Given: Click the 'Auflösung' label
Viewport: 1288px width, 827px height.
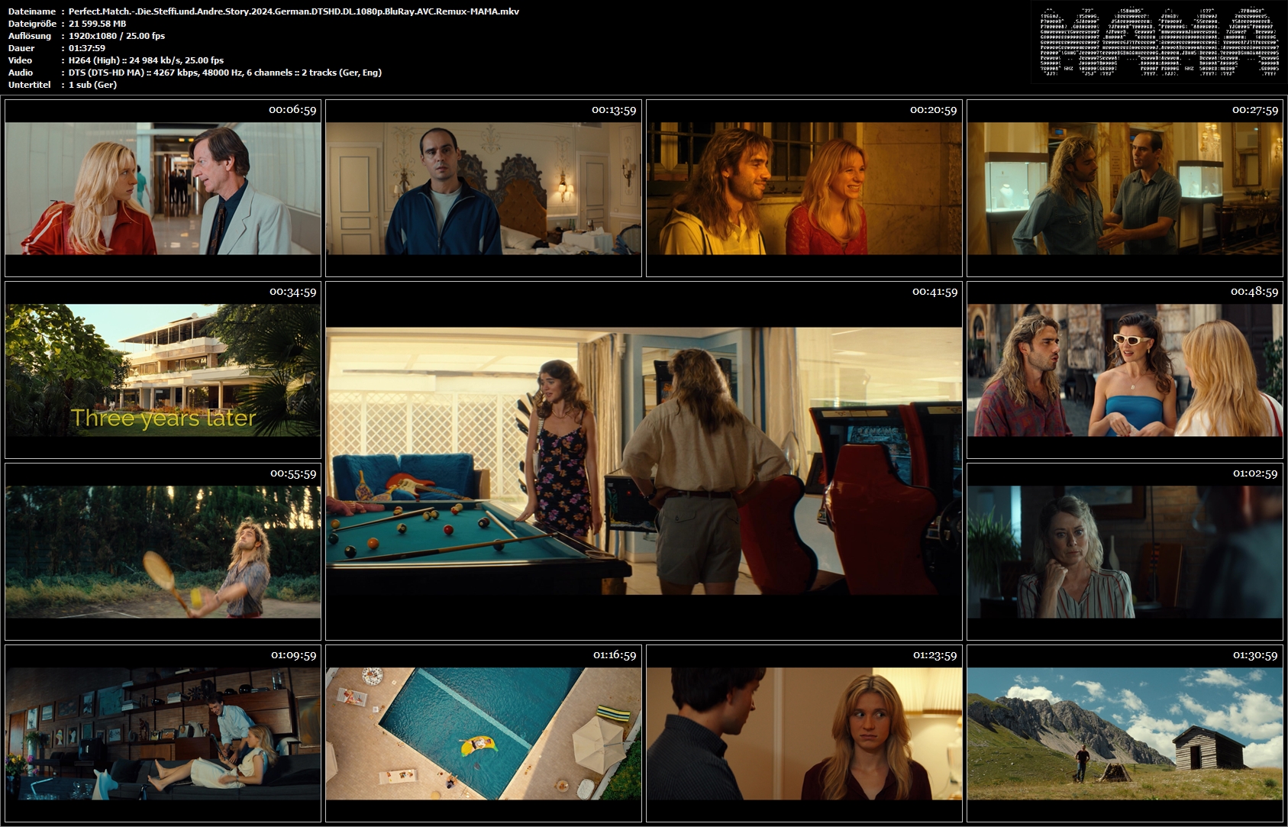Looking at the screenshot, I should point(30,36).
